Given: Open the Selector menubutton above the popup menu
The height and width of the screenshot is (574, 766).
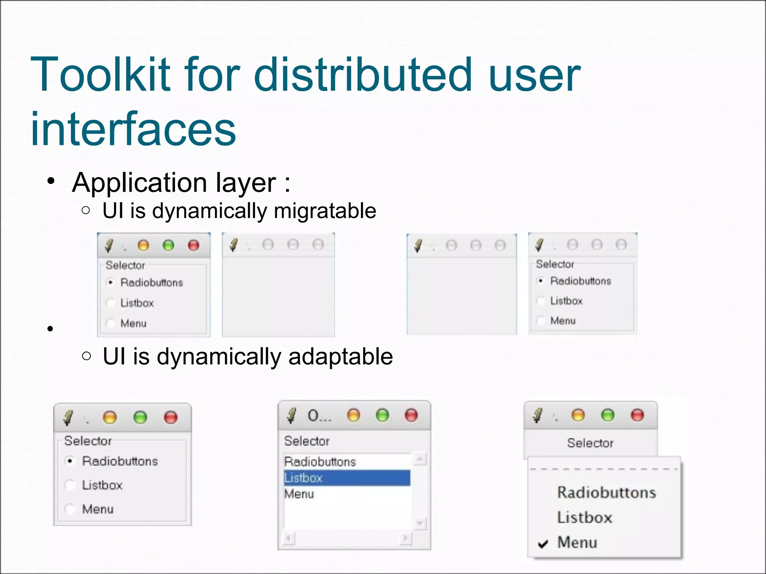Looking at the screenshot, I should click(x=590, y=443).
